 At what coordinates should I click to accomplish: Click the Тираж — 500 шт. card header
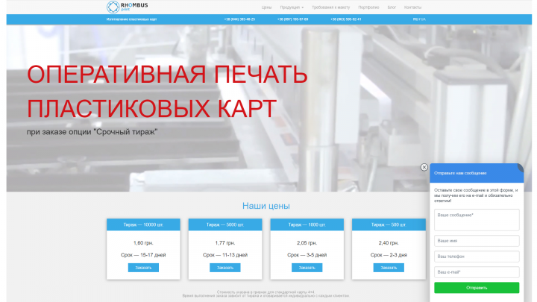click(x=389, y=224)
